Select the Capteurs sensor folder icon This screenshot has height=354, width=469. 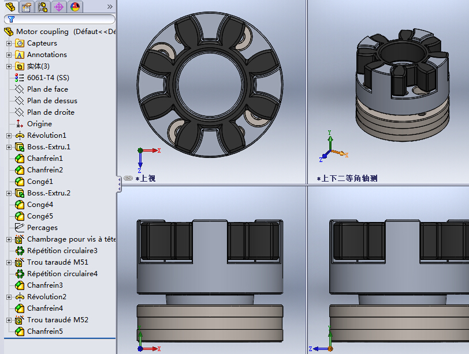click(20, 43)
